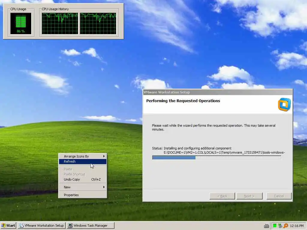Image resolution: width=307 pixels, height=230 pixels.
Task: Expand the Arrange Icons By submenu
Action: pyautogui.click(x=83, y=156)
